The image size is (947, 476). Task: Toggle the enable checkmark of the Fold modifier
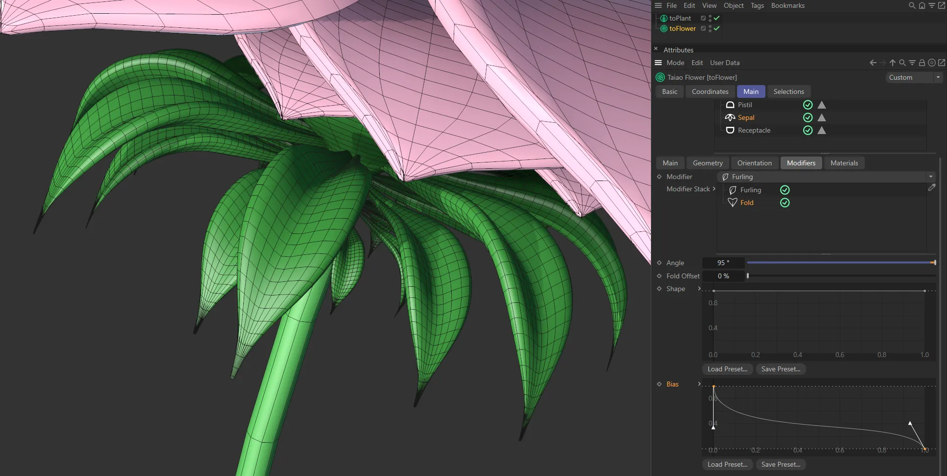click(x=785, y=203)
